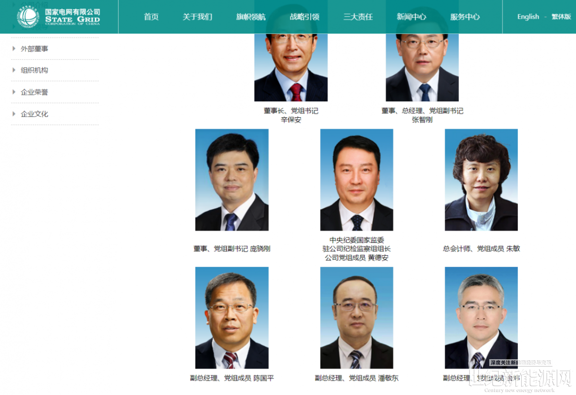Click 陈国平 portrait photo
The height and width of the screenshot is (395, 576).
point(232,318)
